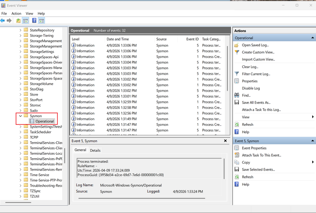Switch to the General tab

[80, 150]
